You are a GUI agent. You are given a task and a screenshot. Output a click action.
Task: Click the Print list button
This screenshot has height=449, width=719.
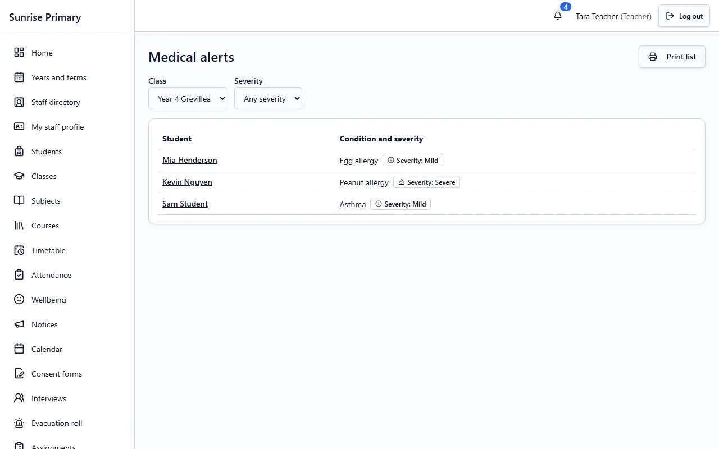(672, 57)
